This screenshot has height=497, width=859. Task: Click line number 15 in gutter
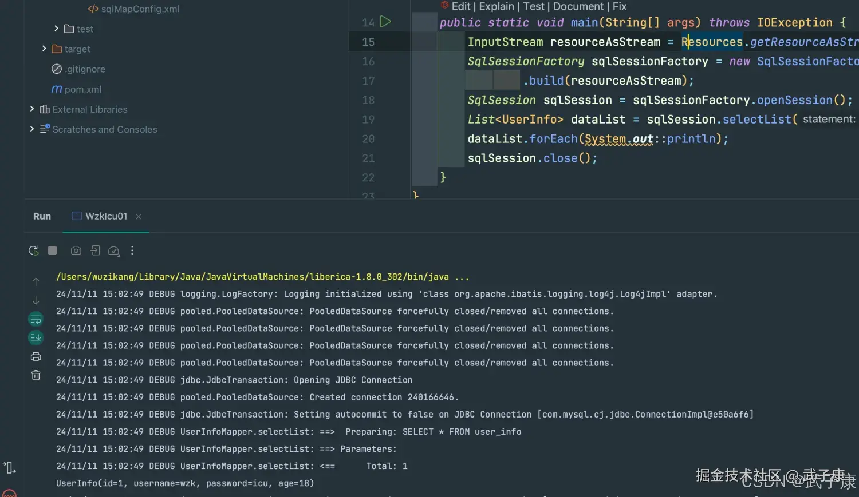point(368,42)
